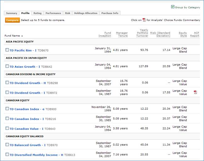Click fund code TDB970
The width and height of the screenshot is (204, 161).
pos(52,145)
